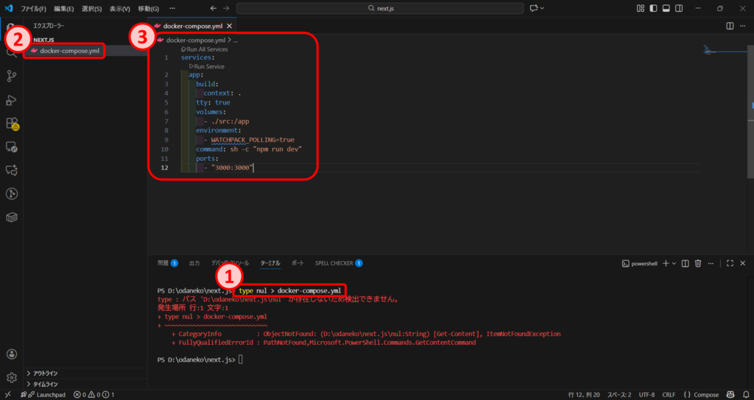This screenshot has height=400, width=754.
Task: Open the new terminal launch profile dropdown
Action: point(674,263)
